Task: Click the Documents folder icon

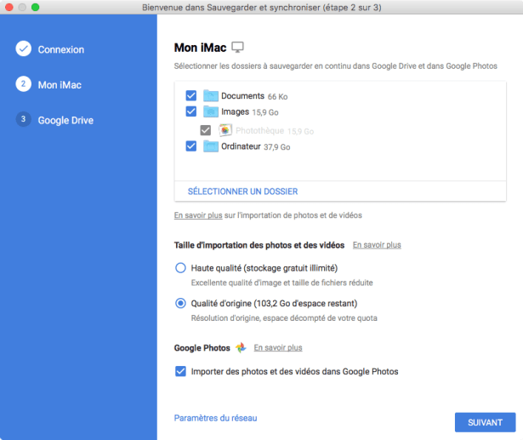Action: (211, 95)
